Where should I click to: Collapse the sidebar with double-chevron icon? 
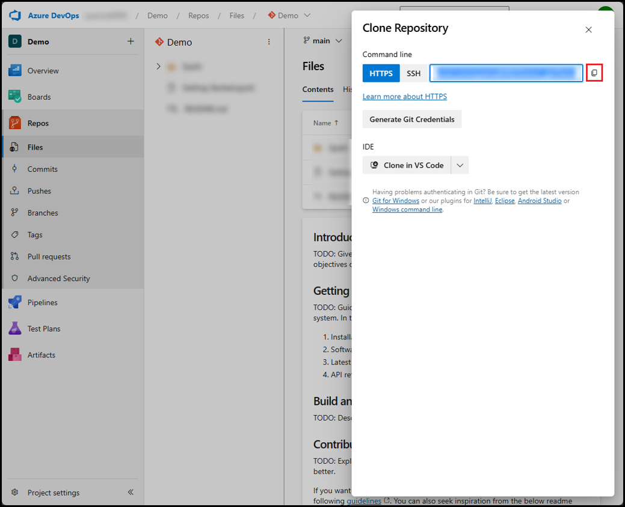click(x=131, y=492)
